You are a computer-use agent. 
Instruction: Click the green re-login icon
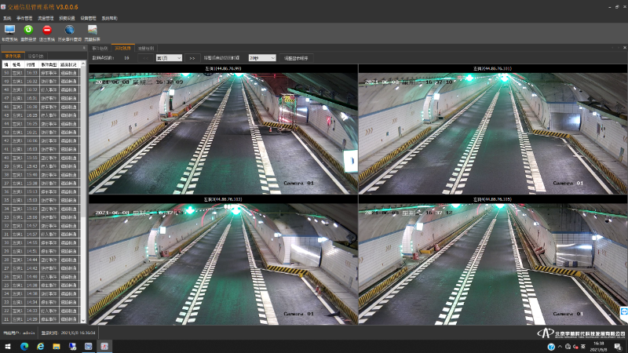(28, 30)
